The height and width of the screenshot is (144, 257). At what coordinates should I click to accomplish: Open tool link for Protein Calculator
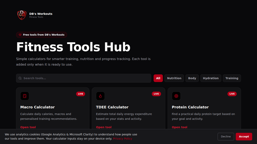179,127
